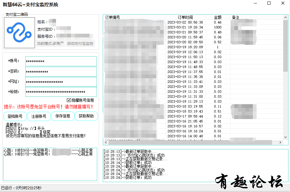Select order row 2023-03-20 11:59:45
Viewport: 290px width, 192px height.
pyautogui.click(x=193, y=37)
